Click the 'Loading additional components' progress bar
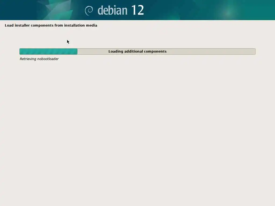 point(137,51)
